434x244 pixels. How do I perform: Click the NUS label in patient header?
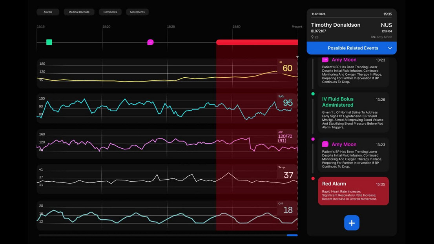(386, 25)
